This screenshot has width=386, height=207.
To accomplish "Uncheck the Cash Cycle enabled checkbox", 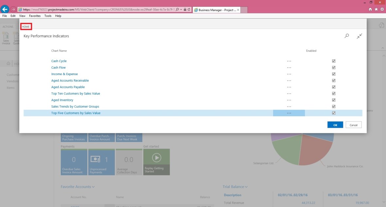I will [334, 61].
